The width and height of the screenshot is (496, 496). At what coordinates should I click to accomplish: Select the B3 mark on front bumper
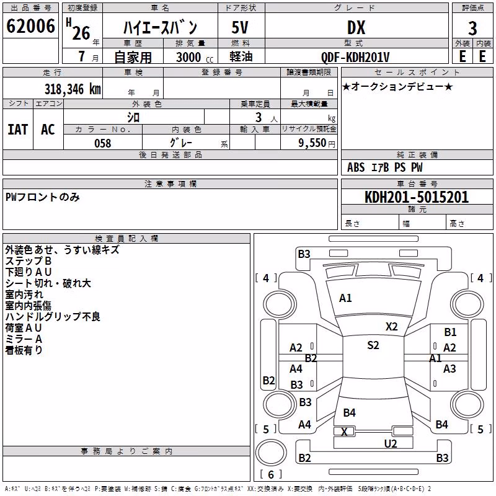304,254
